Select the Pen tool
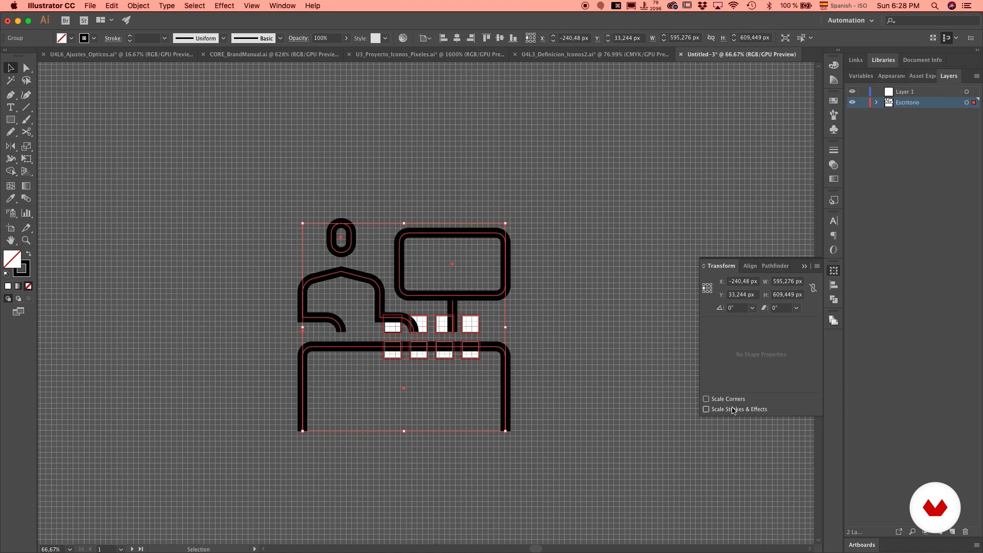This screenshot has height=553, width=983. pyautogui.click(x=10, y=95)
